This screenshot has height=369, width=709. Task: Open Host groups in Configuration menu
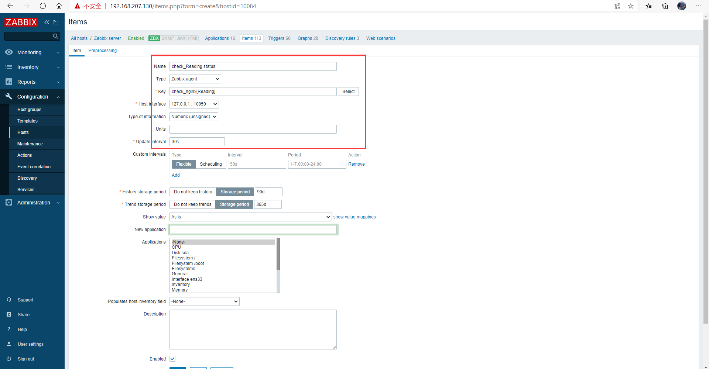(29, 110)
